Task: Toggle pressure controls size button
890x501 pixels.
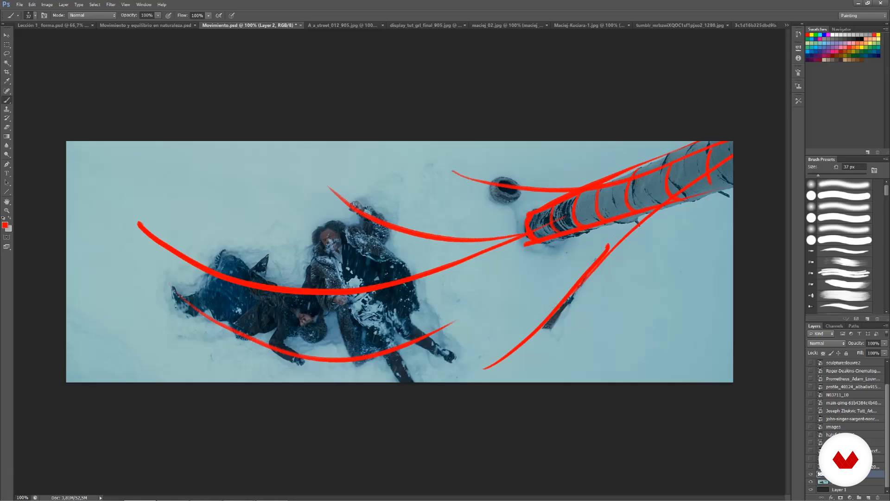Action: 232,15
